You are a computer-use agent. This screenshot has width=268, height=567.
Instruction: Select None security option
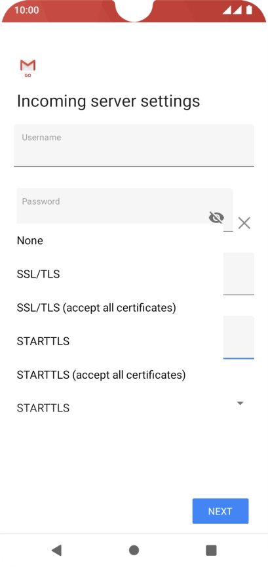30,240
